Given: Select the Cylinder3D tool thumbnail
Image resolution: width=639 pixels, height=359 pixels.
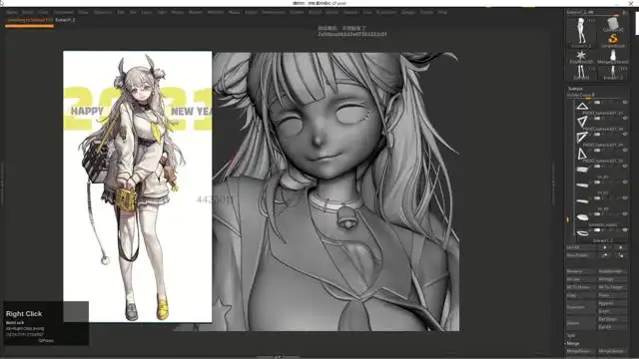Looking at the screenshot, I should pyautogui.click(x=613, y=25).
